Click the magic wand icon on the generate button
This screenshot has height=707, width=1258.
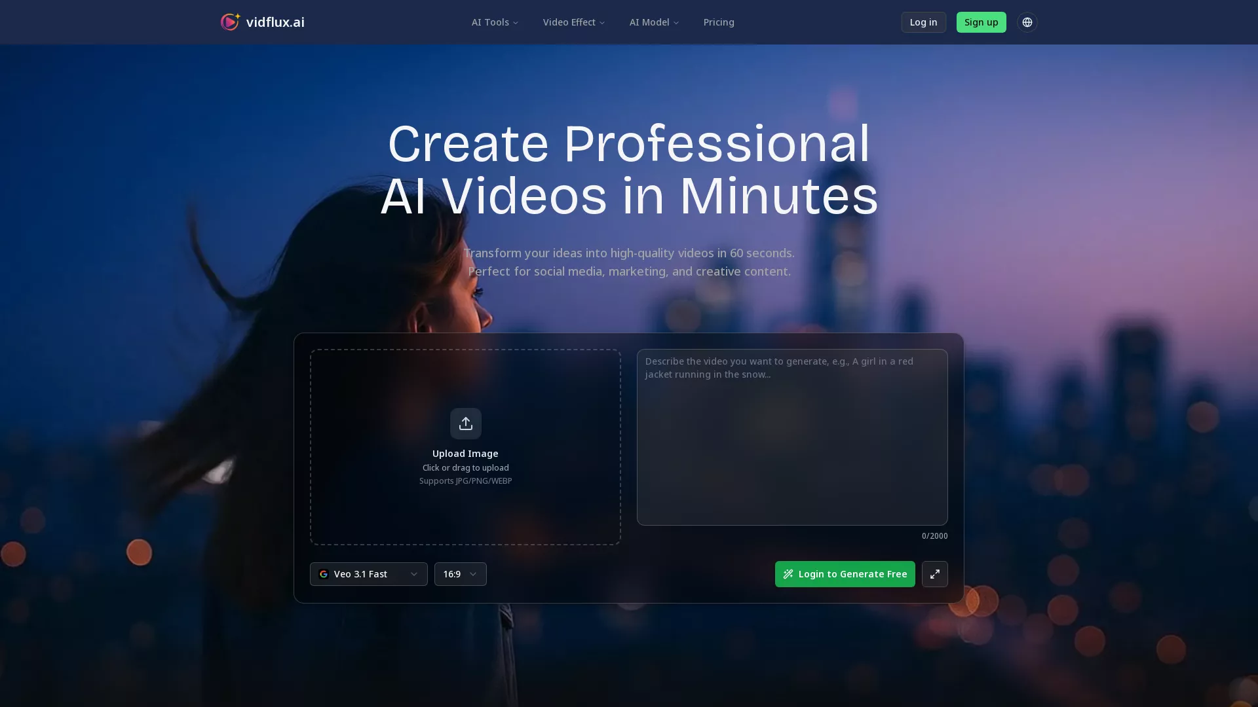pyautogui.click(x=788, y=573)
